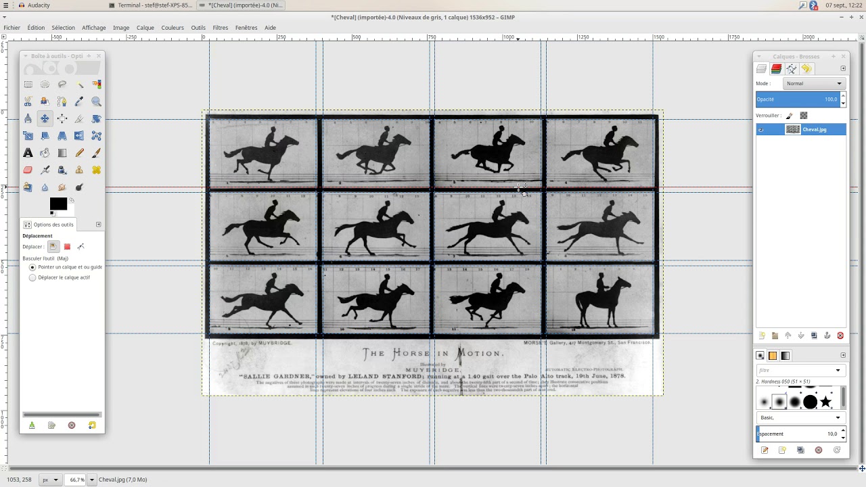
Task: Select the Smudge tool
Action: point(62,187)
